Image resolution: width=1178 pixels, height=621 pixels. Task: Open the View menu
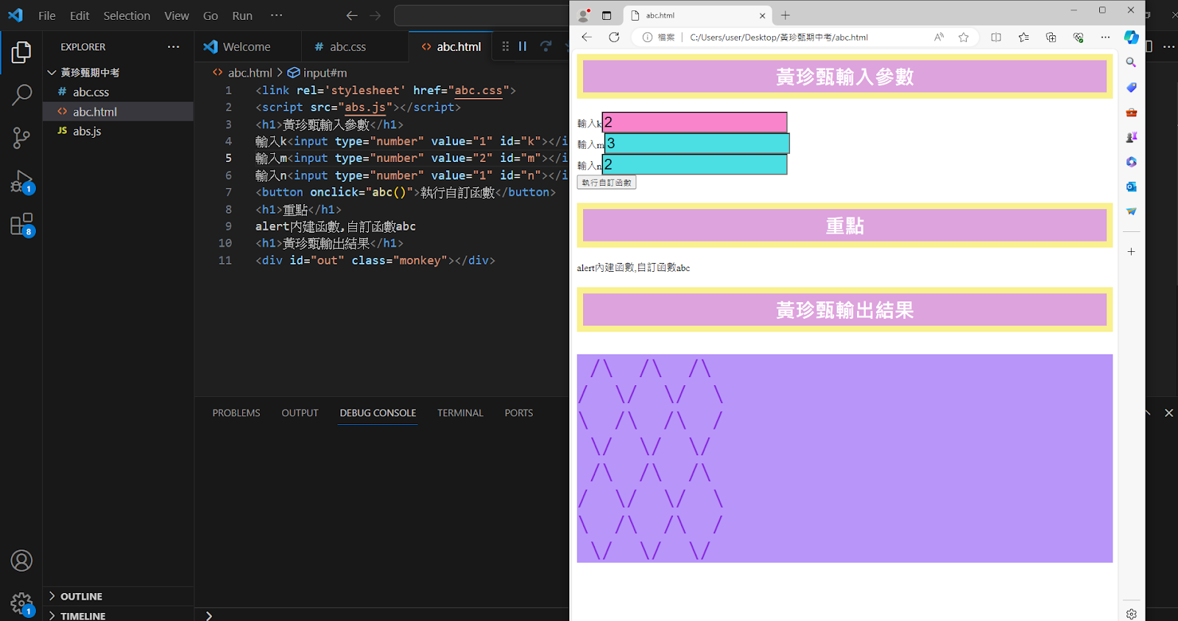[x=177, y=15]
